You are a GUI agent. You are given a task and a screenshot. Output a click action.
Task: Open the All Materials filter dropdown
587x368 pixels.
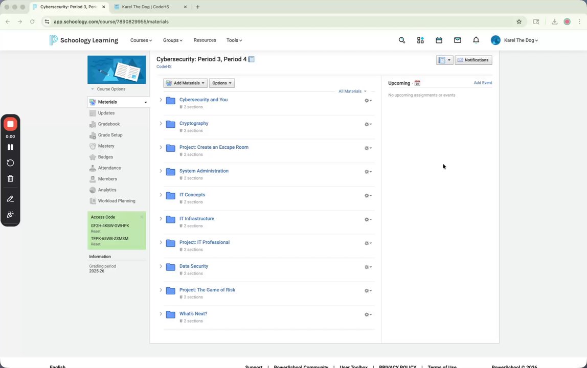click(x=352, y=91)
